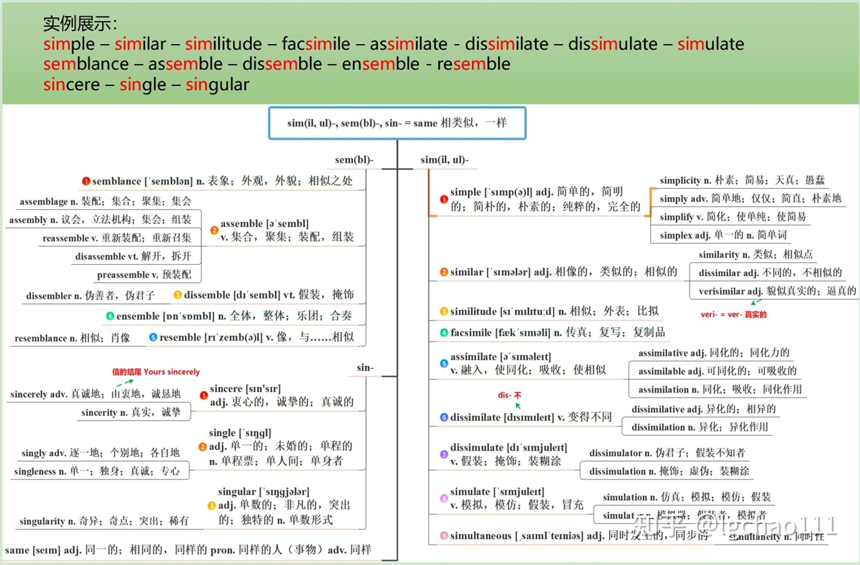Select the 'sincerely adv.' node
Image resolution: width=860 pixels, height=565 pixels.
pos(95,394)
